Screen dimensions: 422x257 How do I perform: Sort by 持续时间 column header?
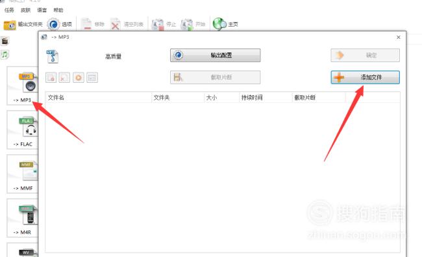266,98
